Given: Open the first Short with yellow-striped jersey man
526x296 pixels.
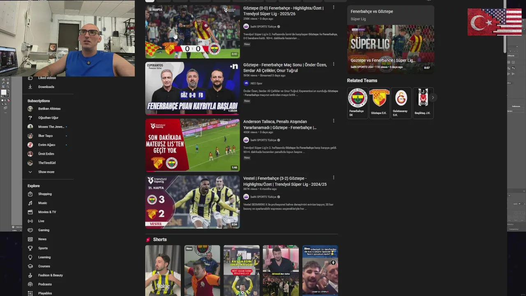Looking at the screenshot, I should tap(163, 271).
